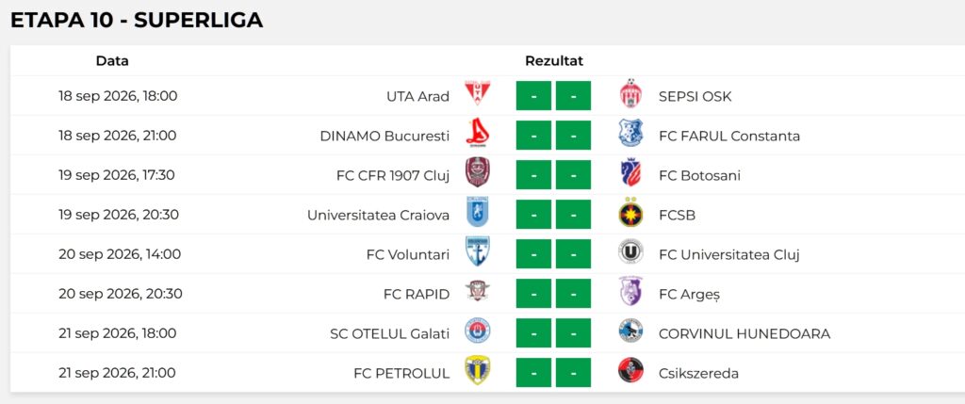Click the FCSB star logo

[x=630, y=213]
